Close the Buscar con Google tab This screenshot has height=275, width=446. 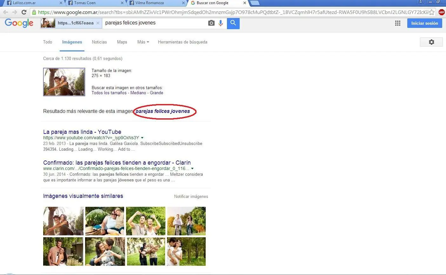pos(244,3)
